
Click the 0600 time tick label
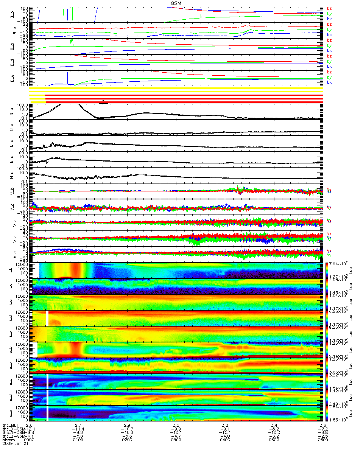pos(323,440)
